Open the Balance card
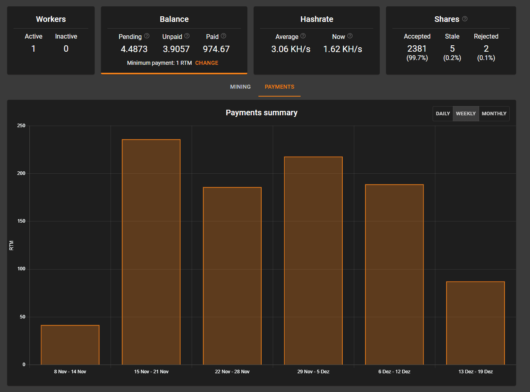530x392 pixels. click(x=174, y=40)
